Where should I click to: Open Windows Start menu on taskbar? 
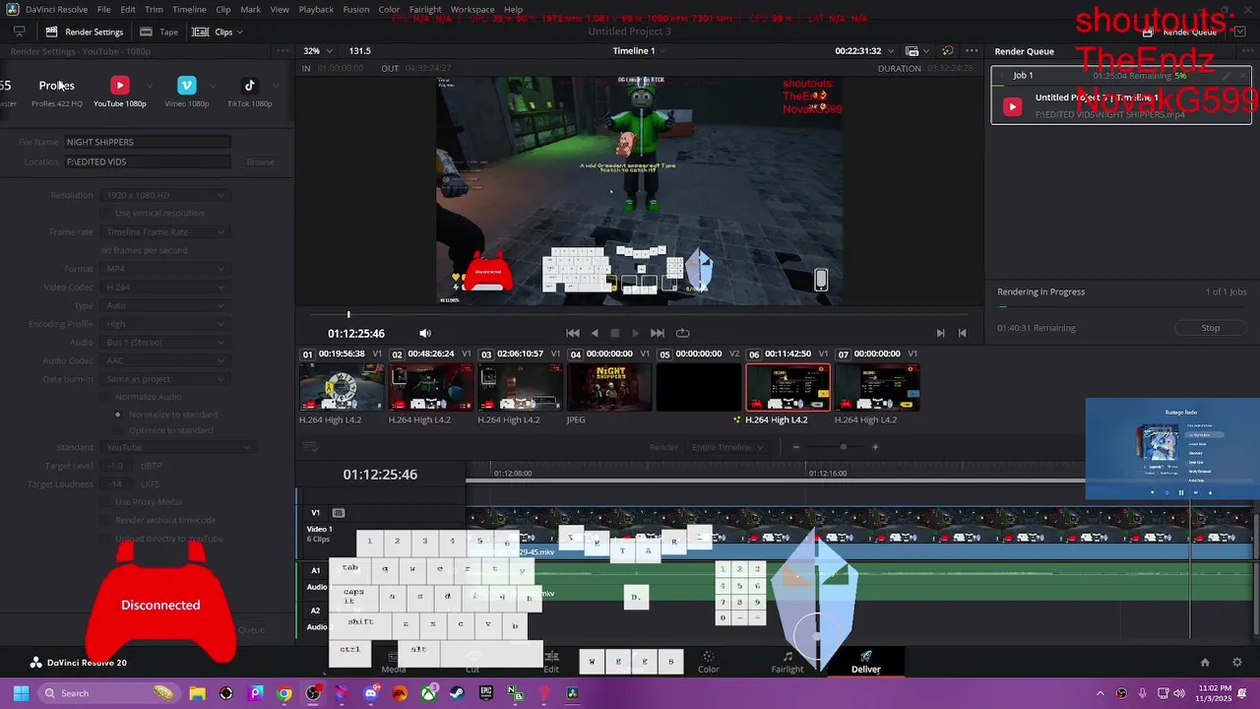21,693
